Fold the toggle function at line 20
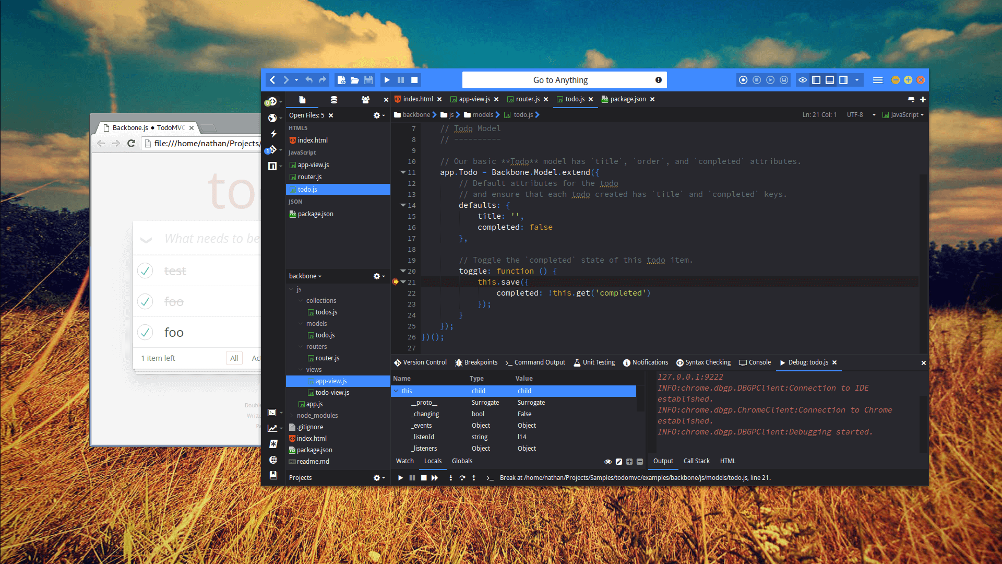This screenshot has height=564, width=1002. coord(403,271)
